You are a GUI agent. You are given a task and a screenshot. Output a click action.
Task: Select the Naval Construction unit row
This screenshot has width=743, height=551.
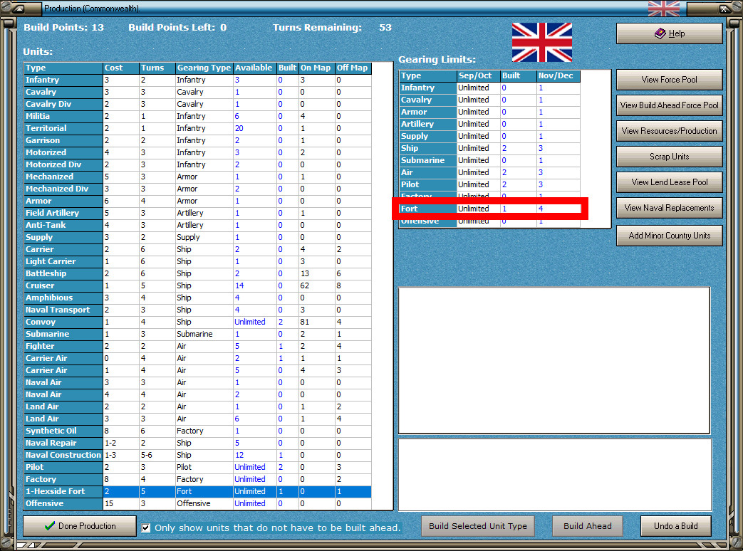[x=197, y=455]
